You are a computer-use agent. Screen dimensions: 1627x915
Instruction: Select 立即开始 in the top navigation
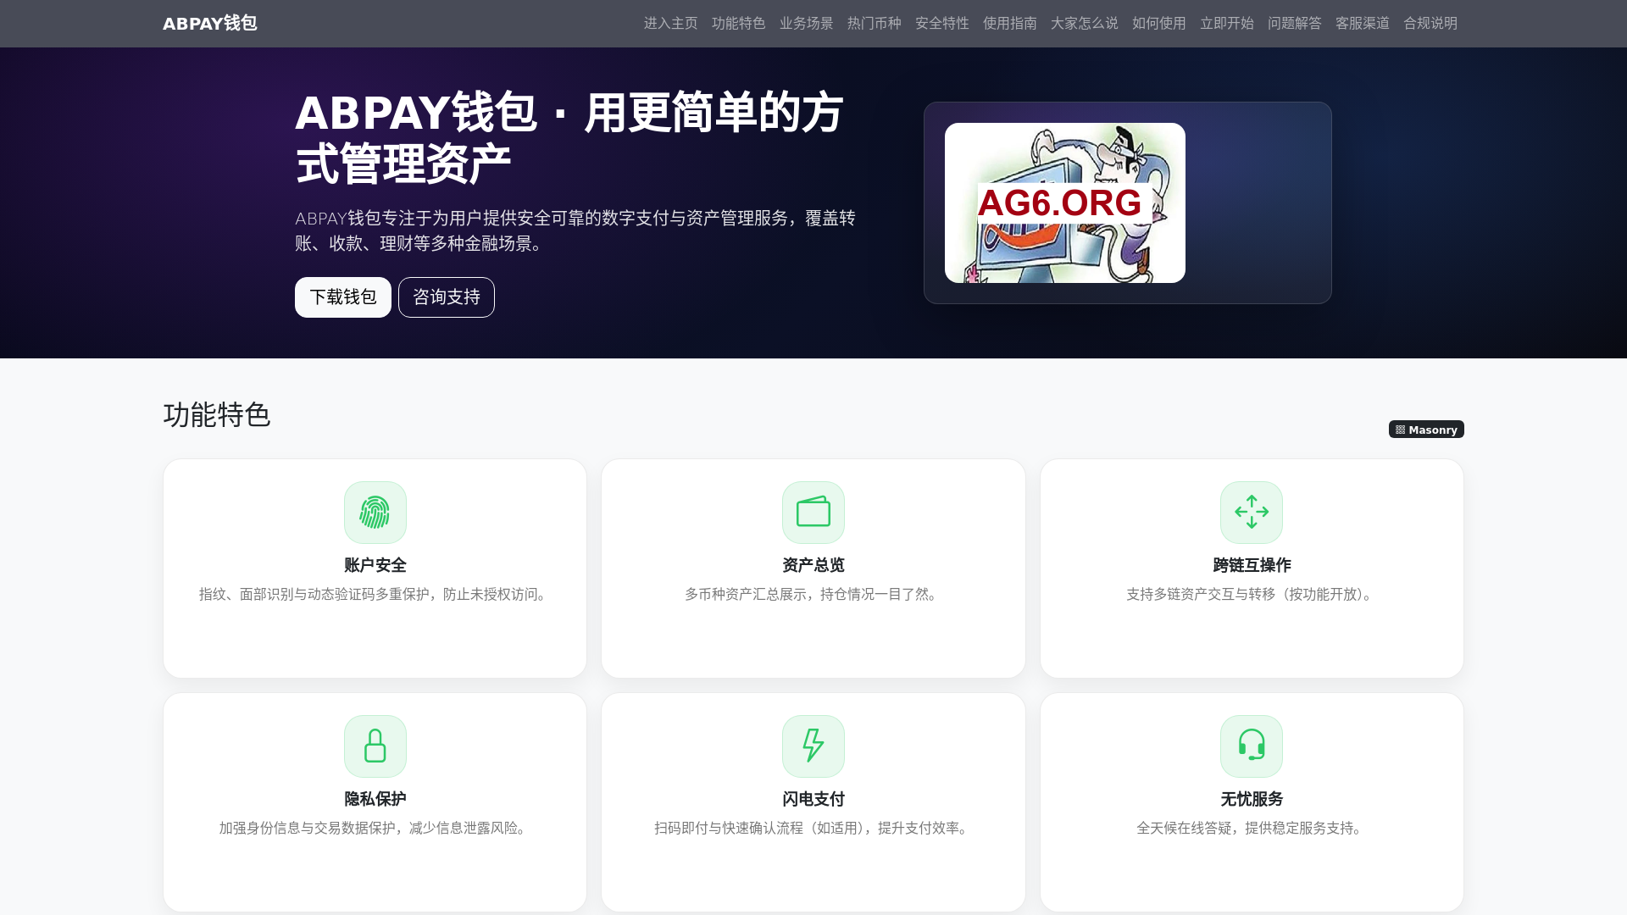coord(1227,24)
